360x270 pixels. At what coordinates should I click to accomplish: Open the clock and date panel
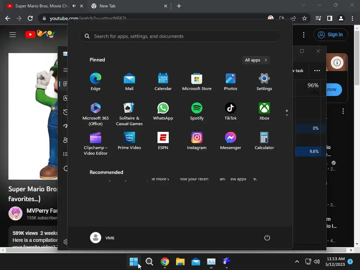(335, 262)
